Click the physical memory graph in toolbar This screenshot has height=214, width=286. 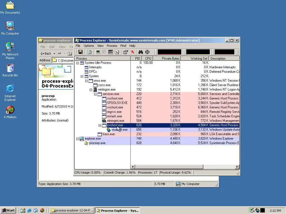225,52
